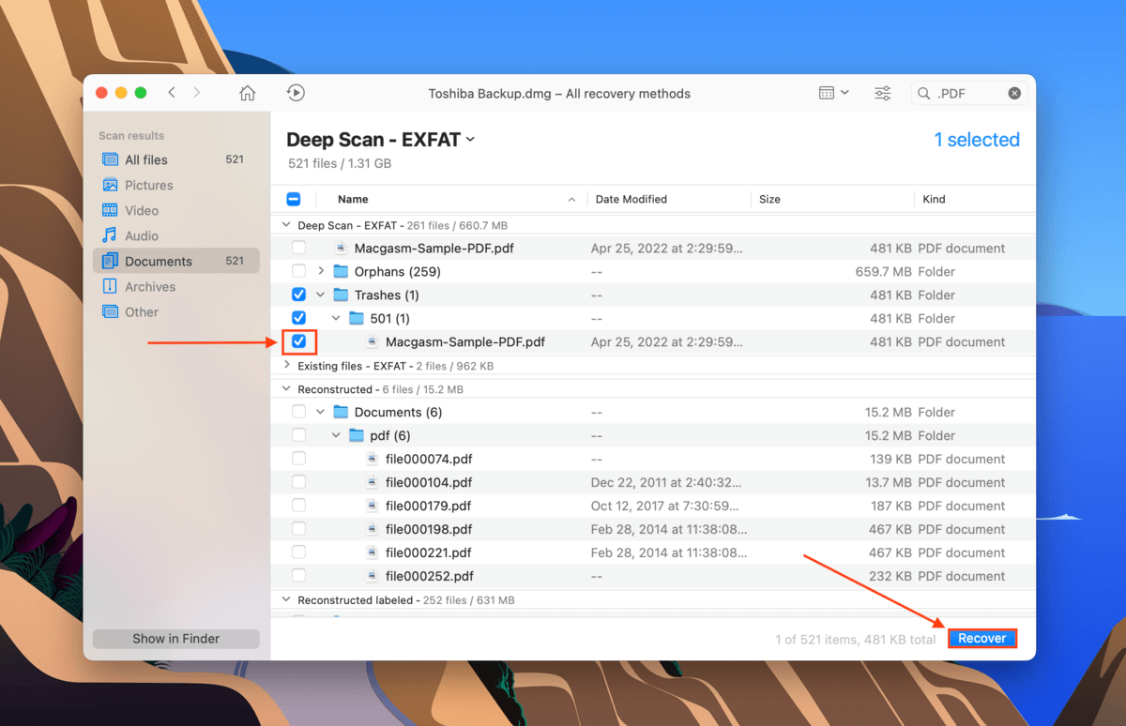
Task: Select Pictures category in sidebar
Action: (176, 185)
